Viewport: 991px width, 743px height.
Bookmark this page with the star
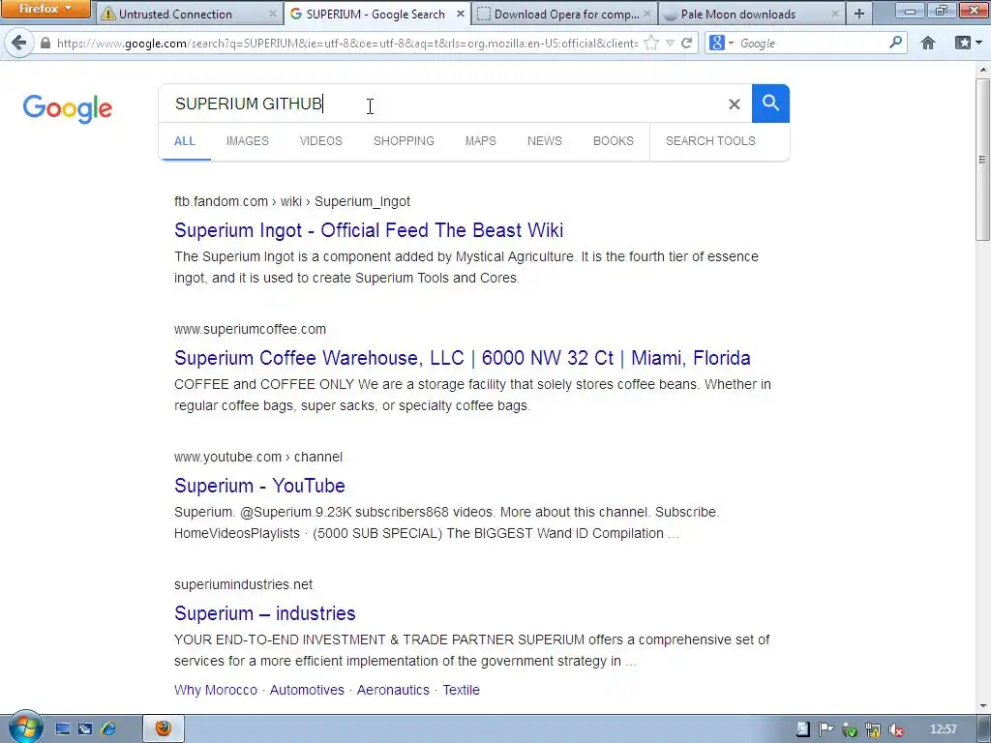point(651,43)
